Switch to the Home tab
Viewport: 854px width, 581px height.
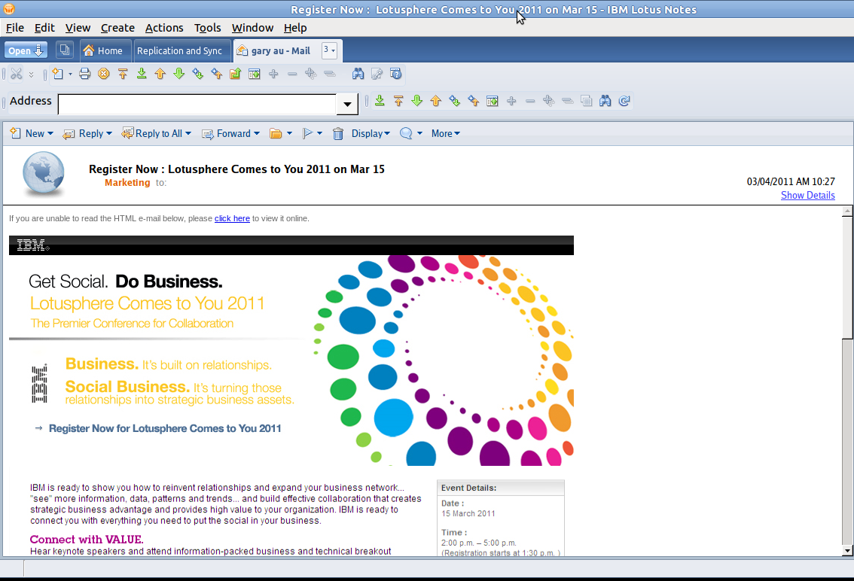point(105,50)
